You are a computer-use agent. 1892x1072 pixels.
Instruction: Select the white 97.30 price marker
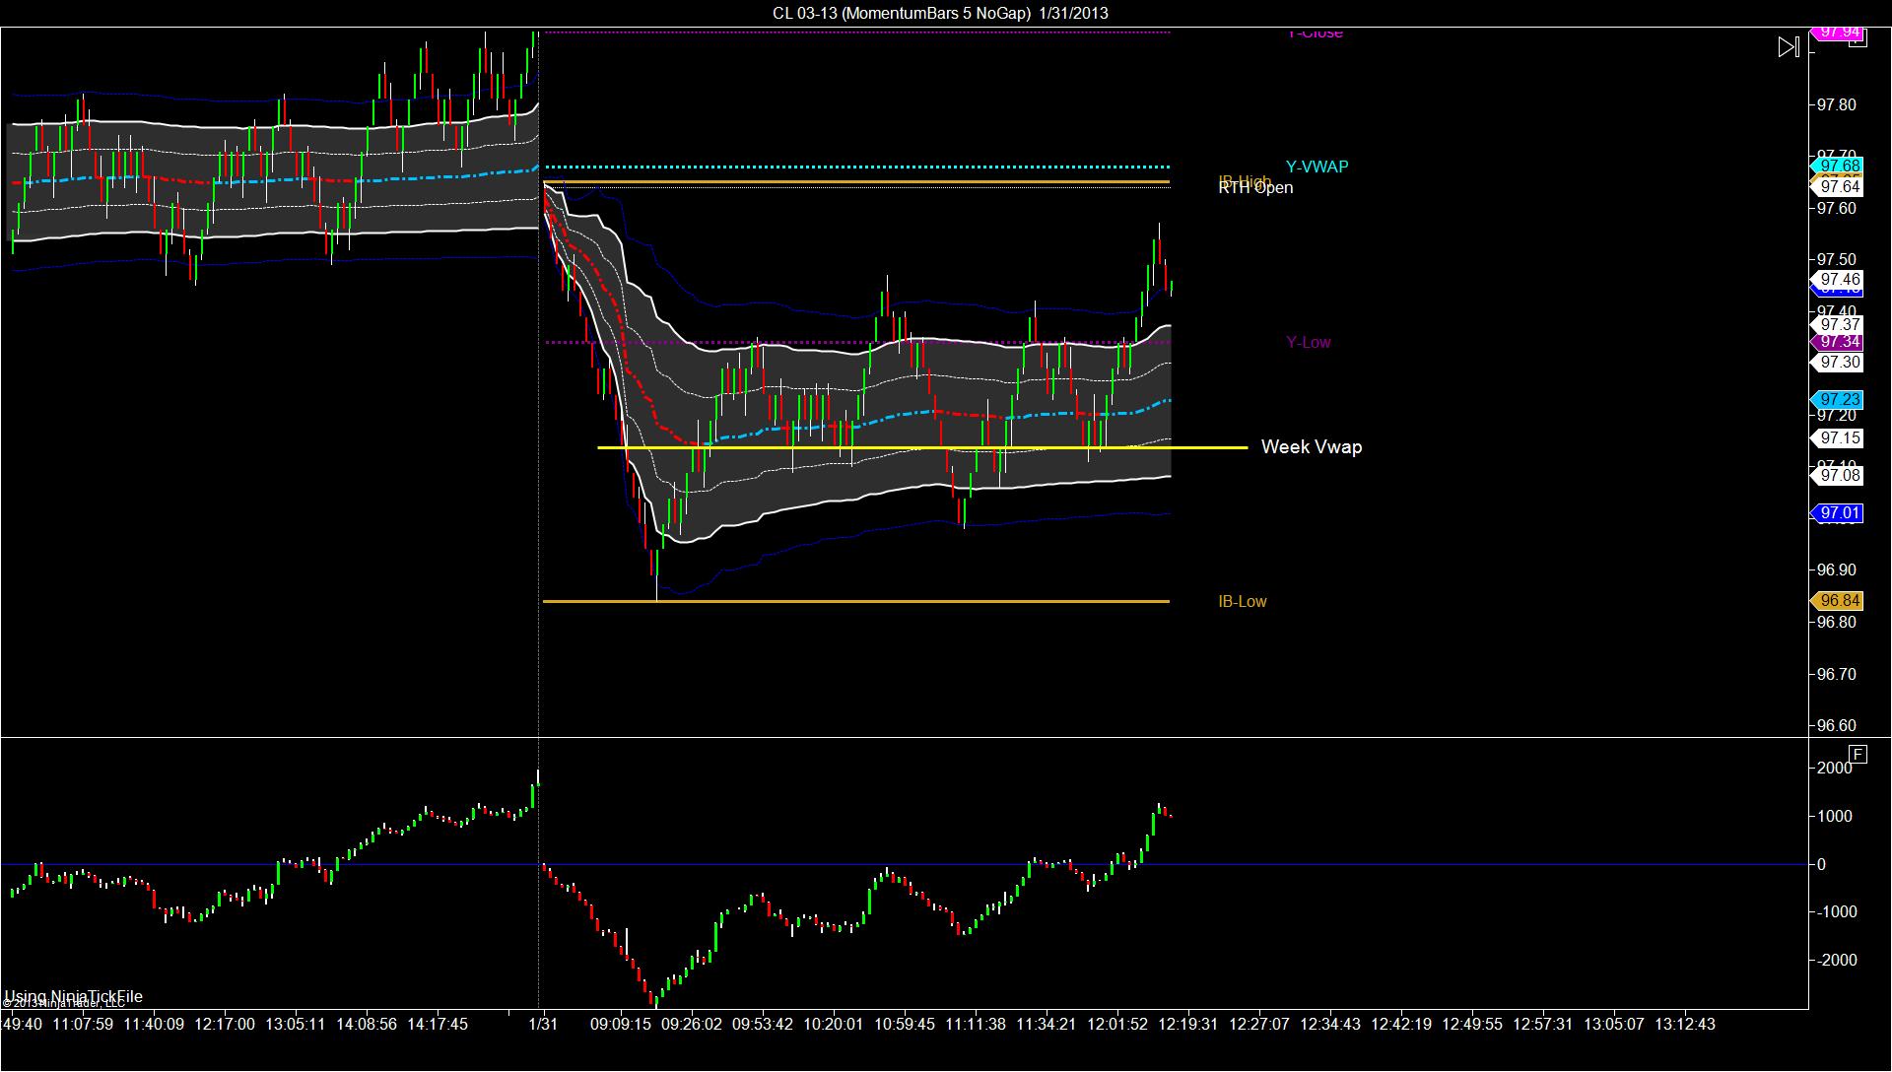1838,363
